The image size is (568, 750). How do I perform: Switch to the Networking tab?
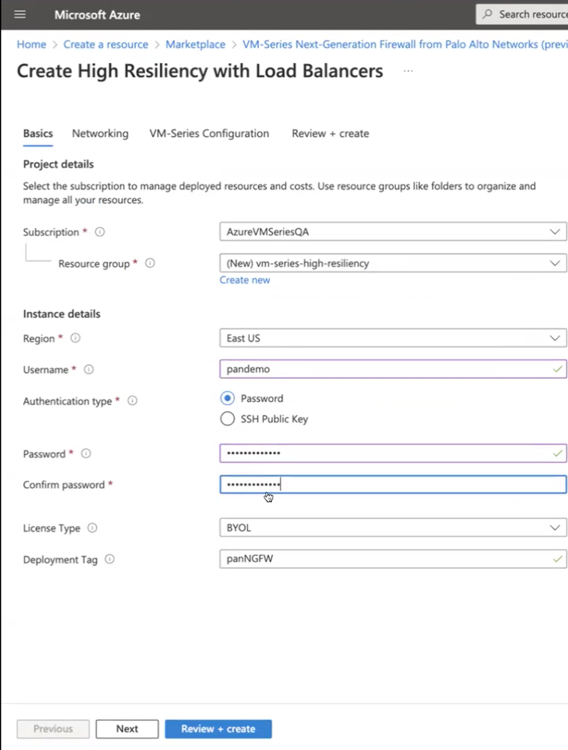(x=100, y=134)
